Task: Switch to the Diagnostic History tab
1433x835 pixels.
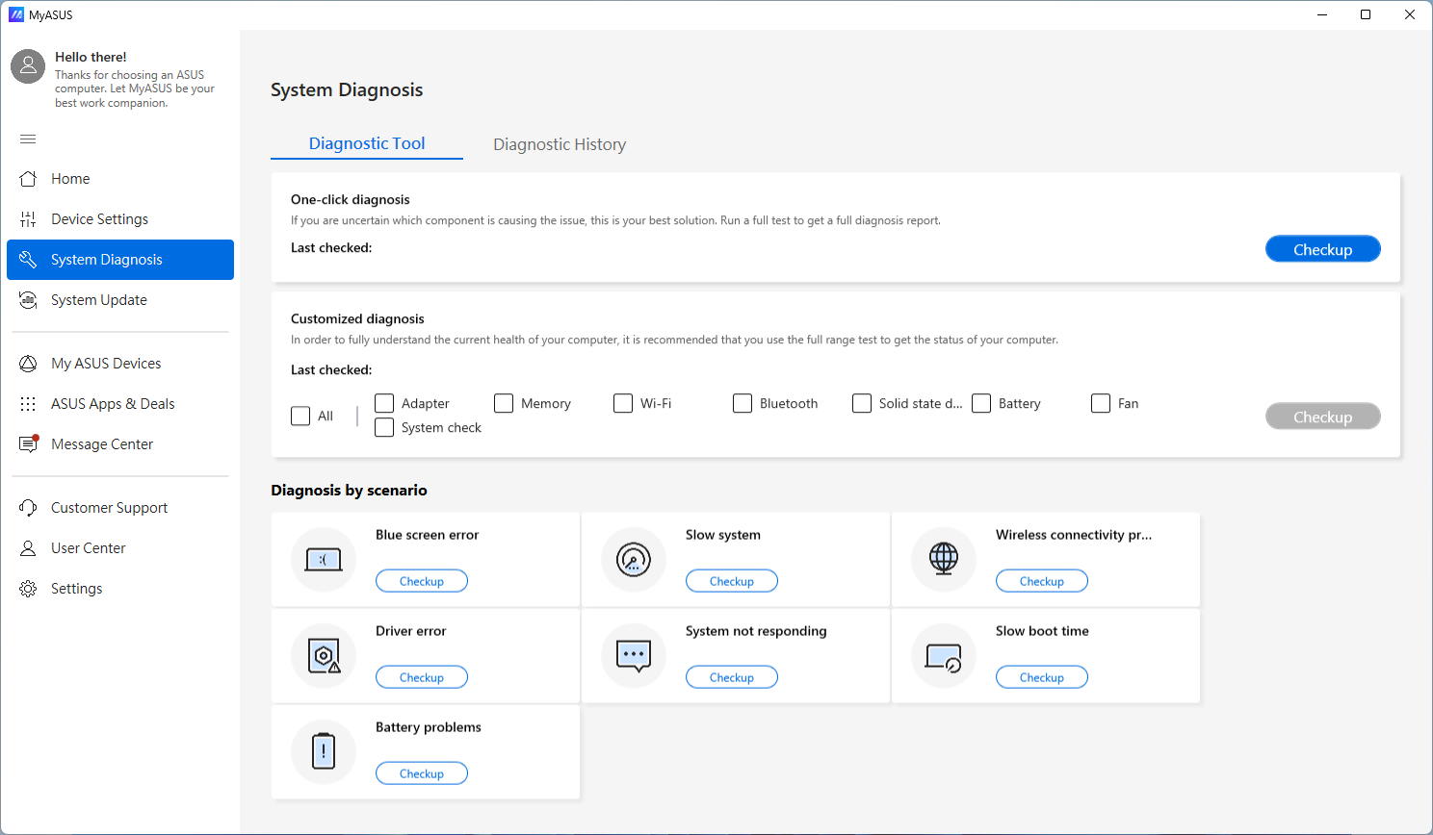Action: (560, 144)
